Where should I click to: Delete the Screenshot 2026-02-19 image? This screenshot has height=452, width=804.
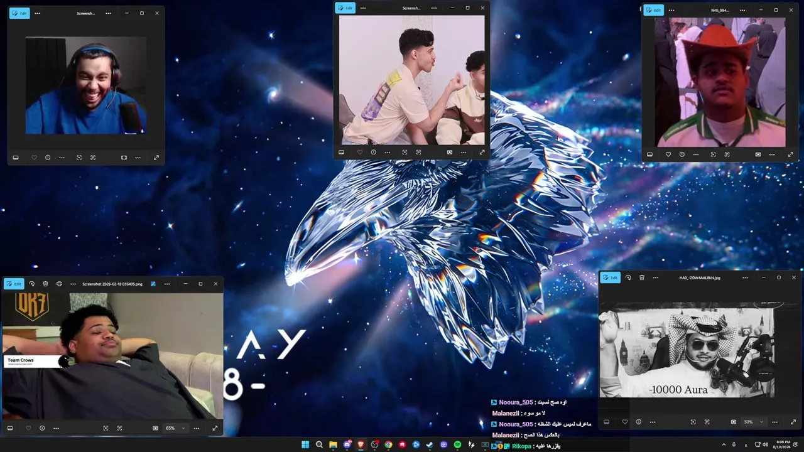[x=45, y=284]
